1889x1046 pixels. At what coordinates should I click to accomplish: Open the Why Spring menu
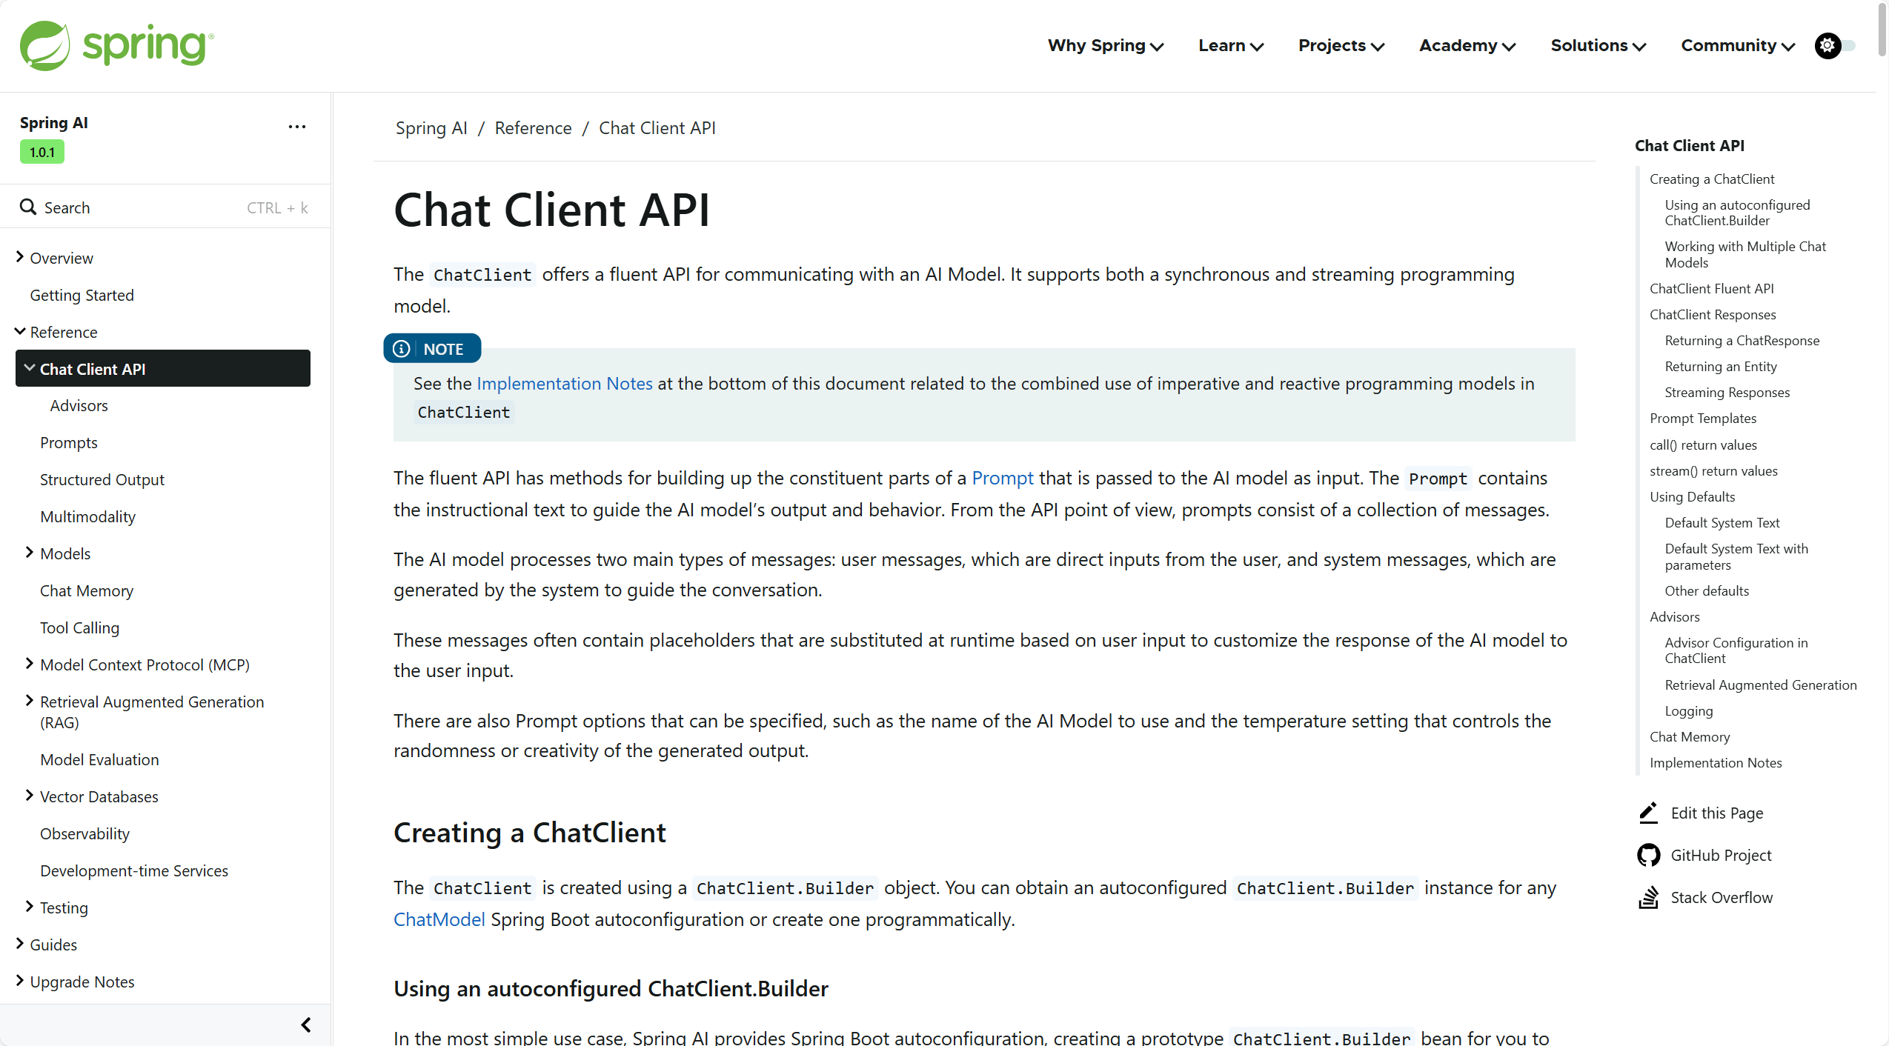pos(1106,46)
